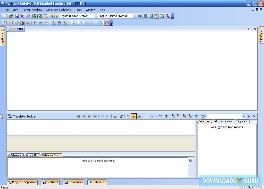Click the eye preview icon in Translator Toolbar
The image size is (264, 189).
click(185, 116)
